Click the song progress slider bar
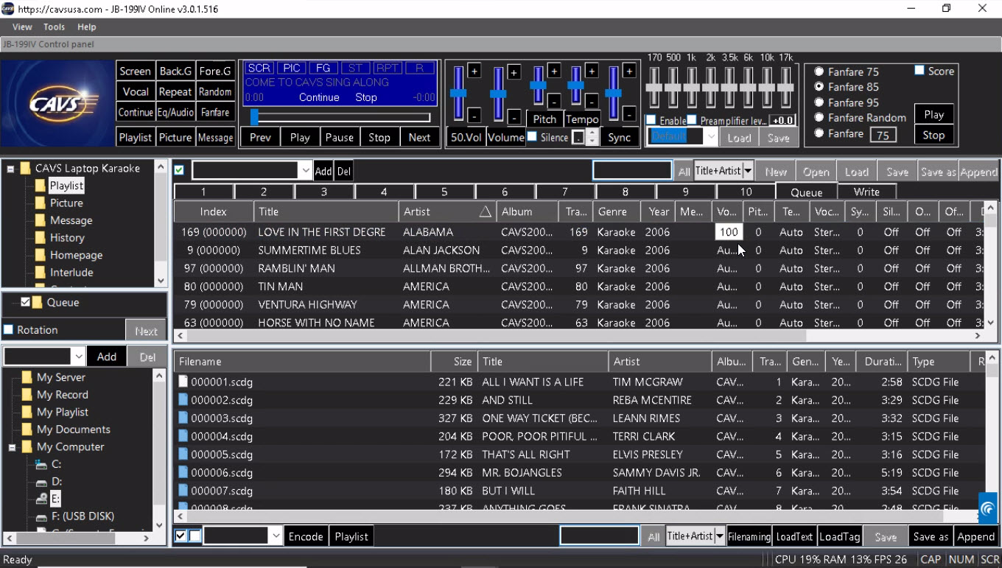 point(340,117)
